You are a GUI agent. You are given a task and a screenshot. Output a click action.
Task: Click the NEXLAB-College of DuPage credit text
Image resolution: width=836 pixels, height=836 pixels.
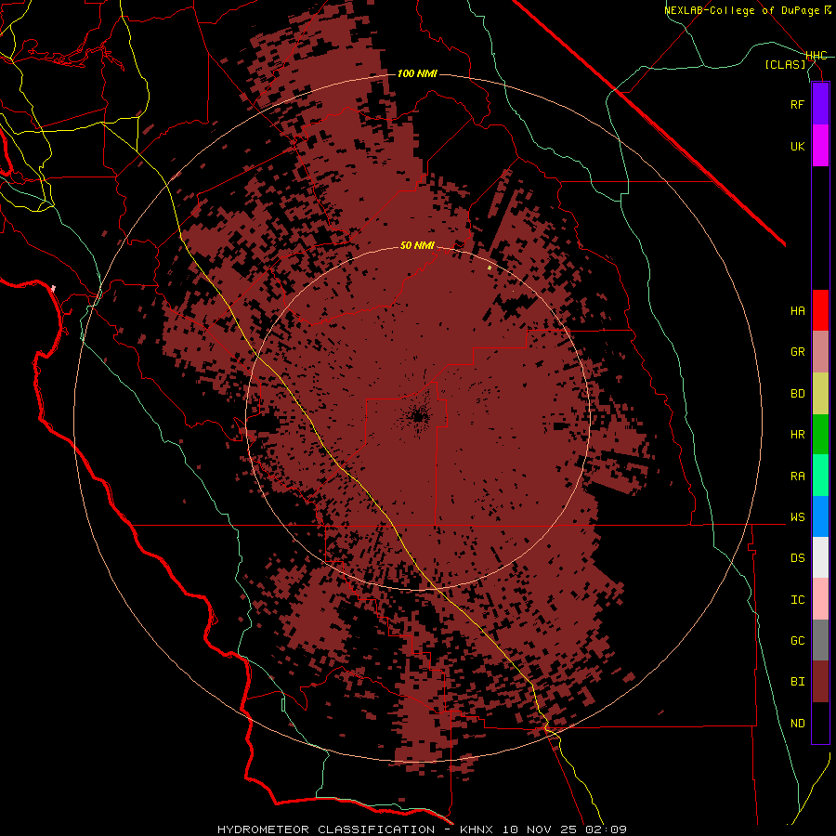(741, 10)
